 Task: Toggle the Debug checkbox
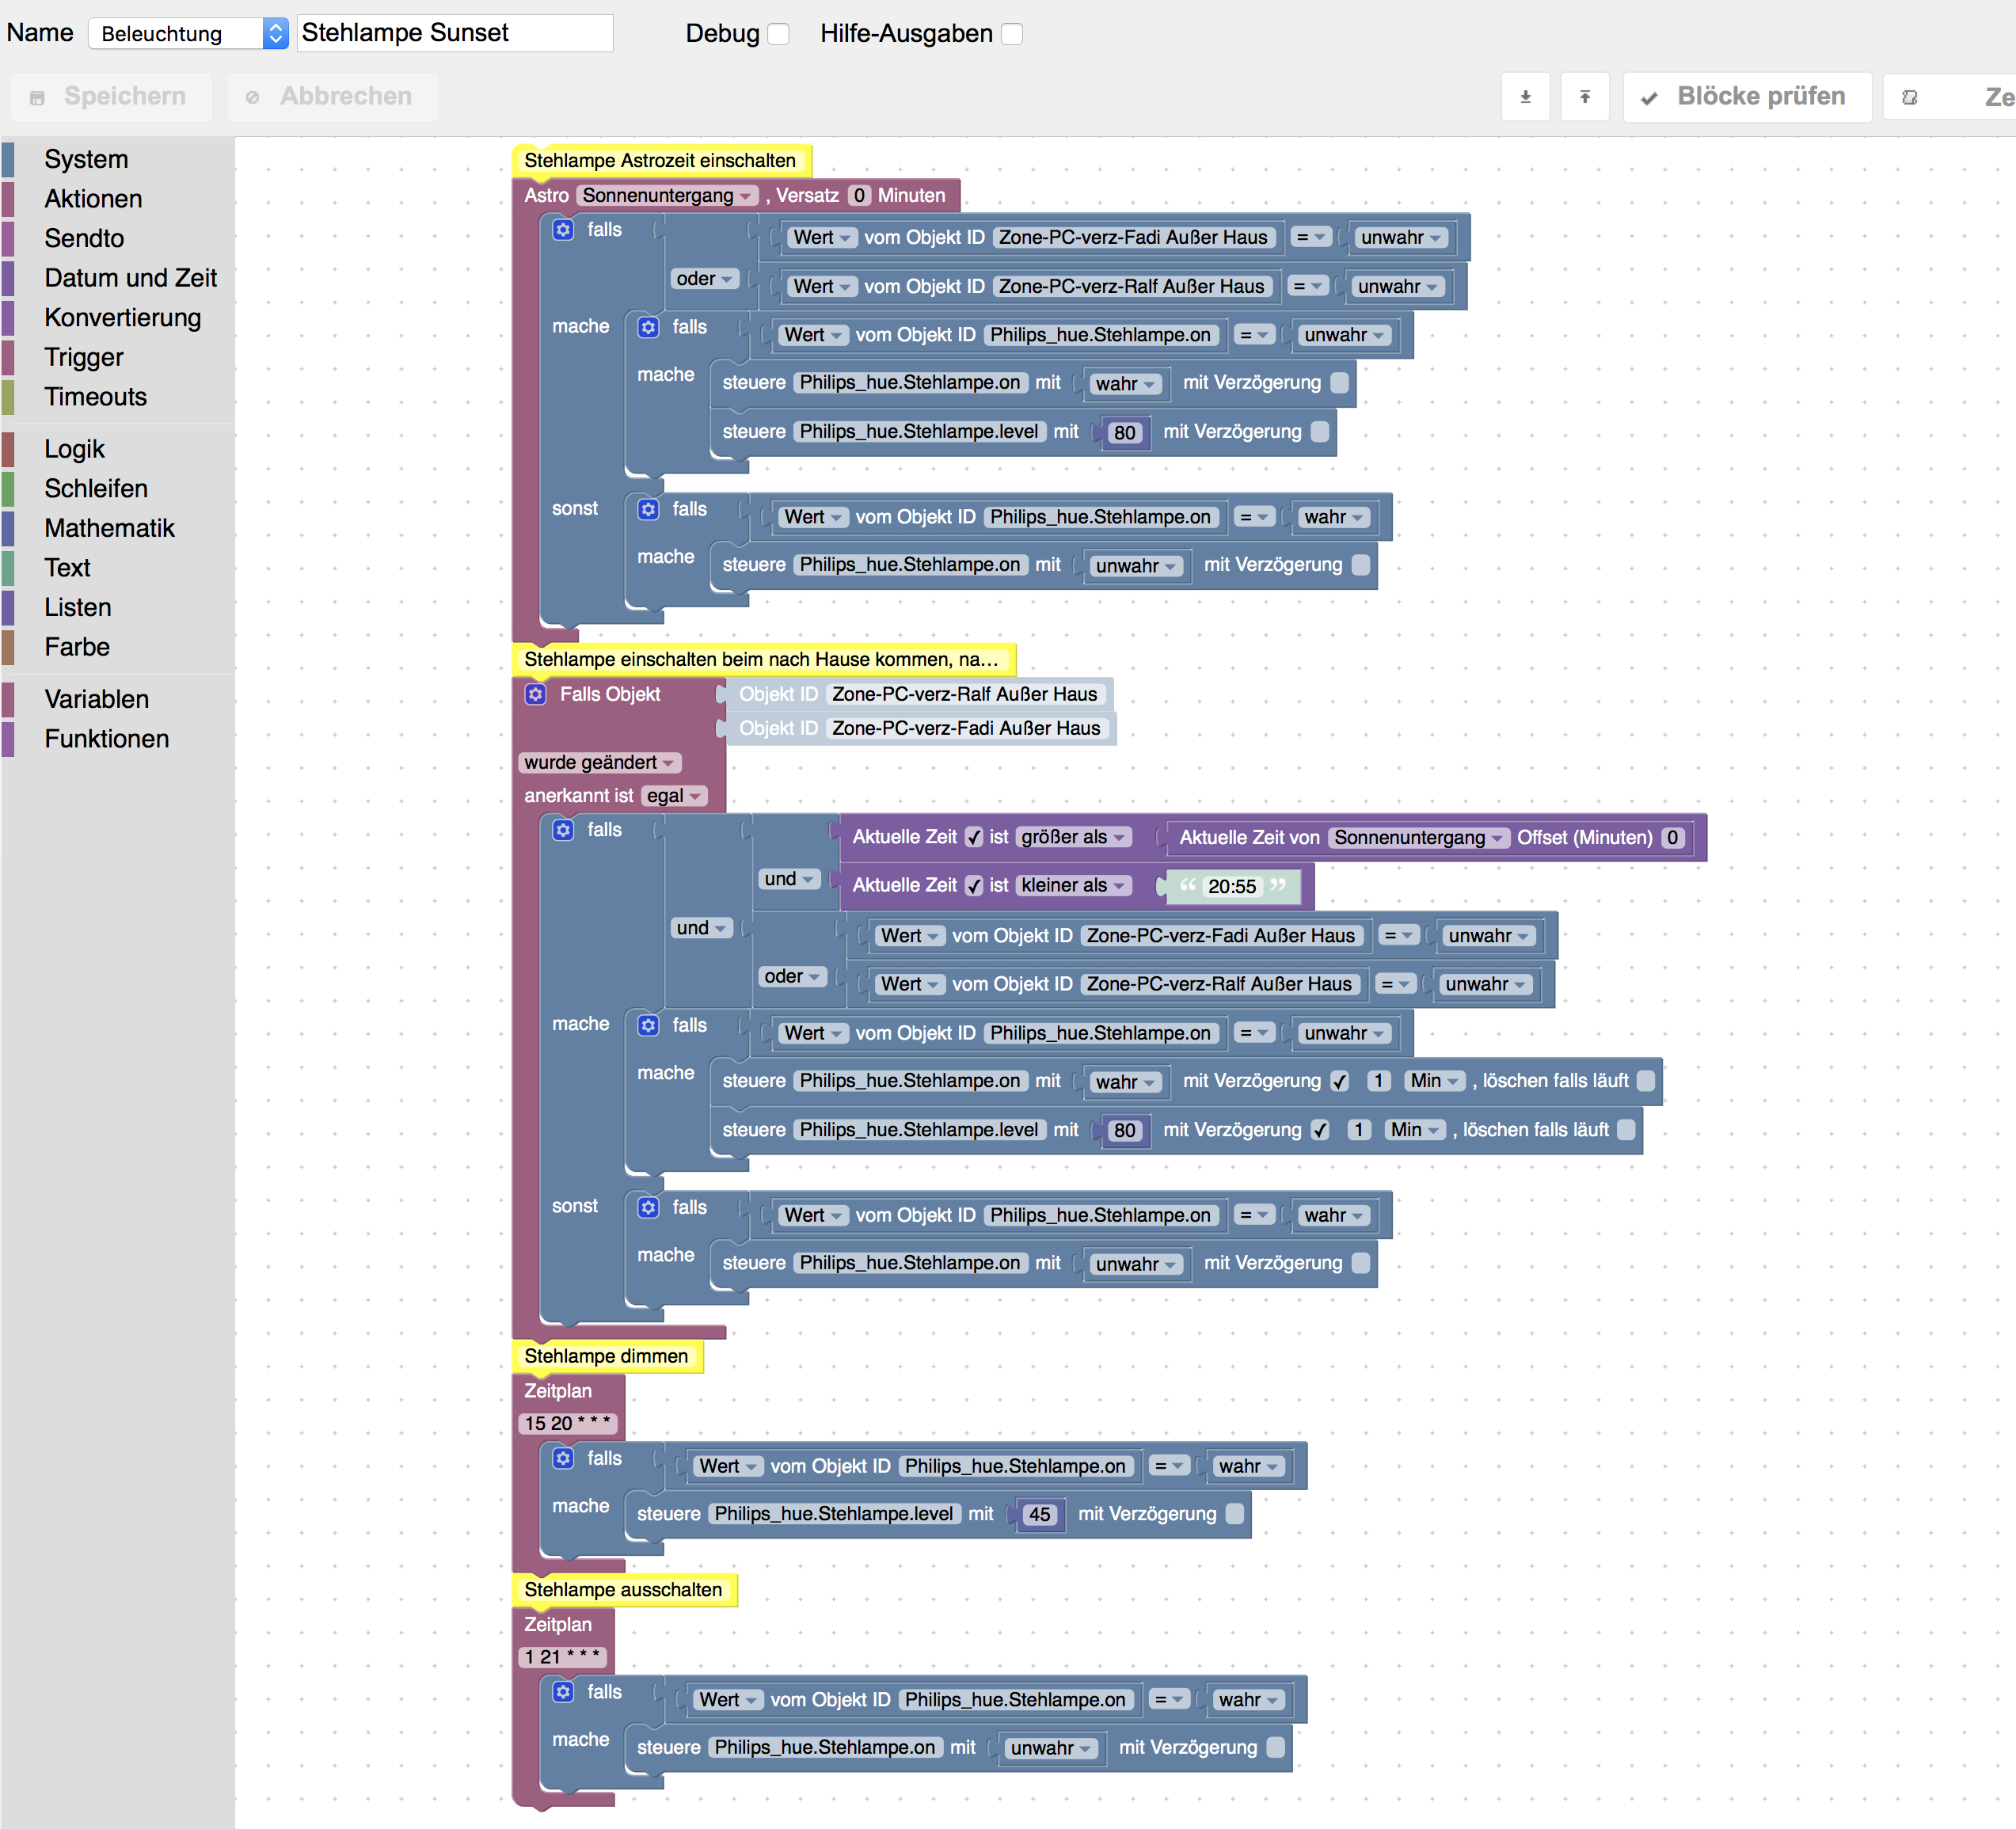[x=778, y=34]
